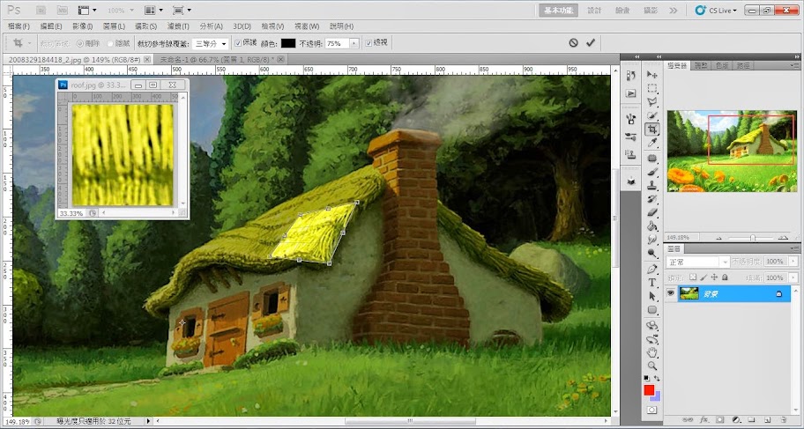
Task: Select the Rounded Rectangle shape tool
Action: point(651,309)
